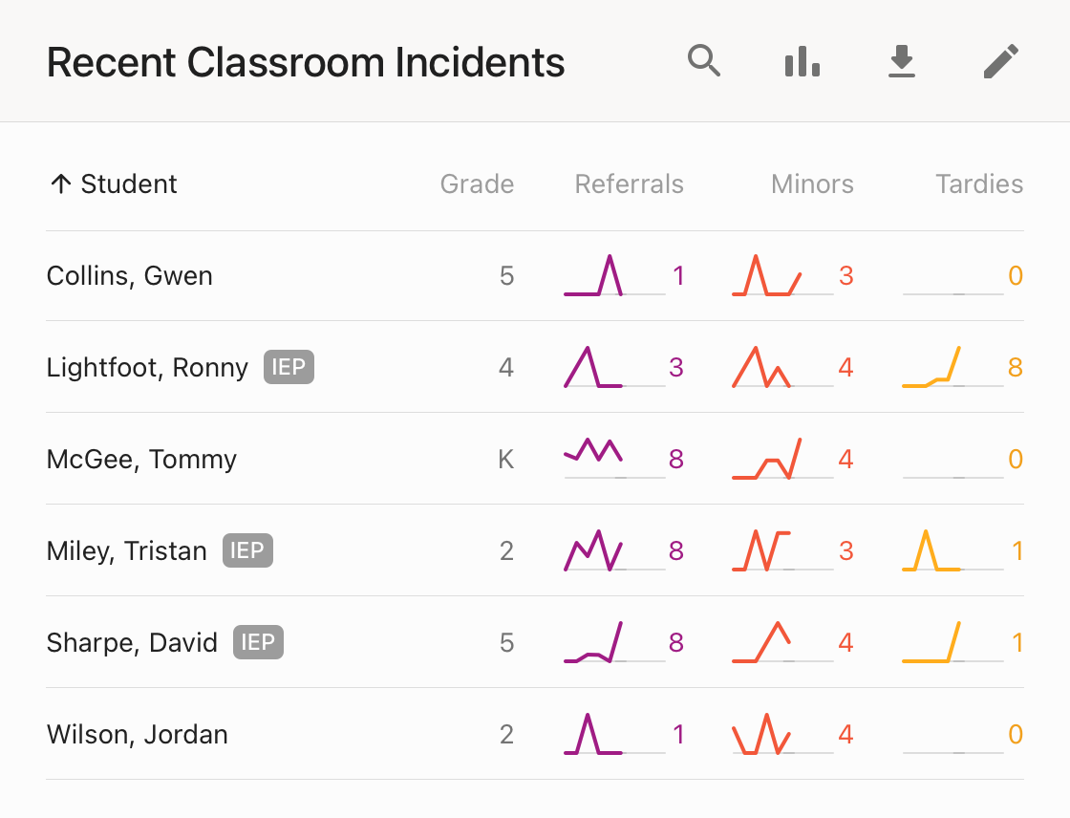Open Wilson, Jordan's record
This screenshot has width=1070, height=818.
tap(138, 735)
